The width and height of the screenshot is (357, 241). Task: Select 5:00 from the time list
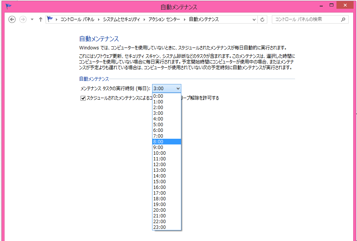(x=167, y=124)
